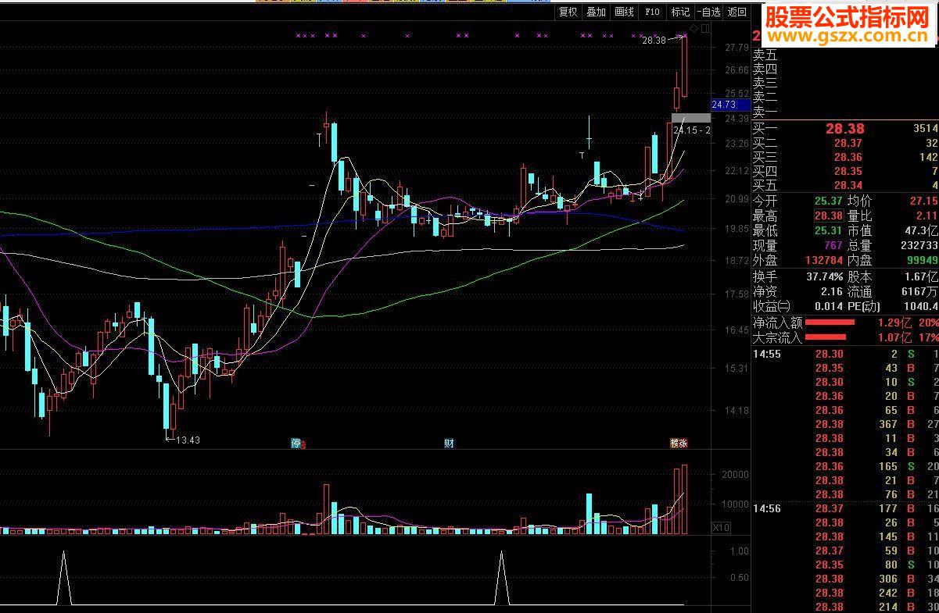Click the 现量 value 767
The height and width of the screenshot is (613, 939).
pyautogui.click(x=833, y=245)
